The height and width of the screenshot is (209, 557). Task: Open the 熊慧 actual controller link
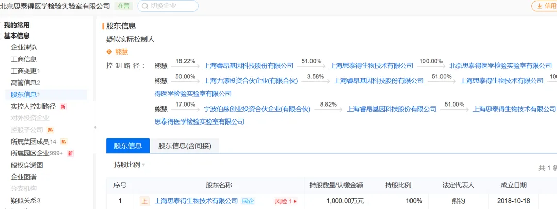(122, 52)
